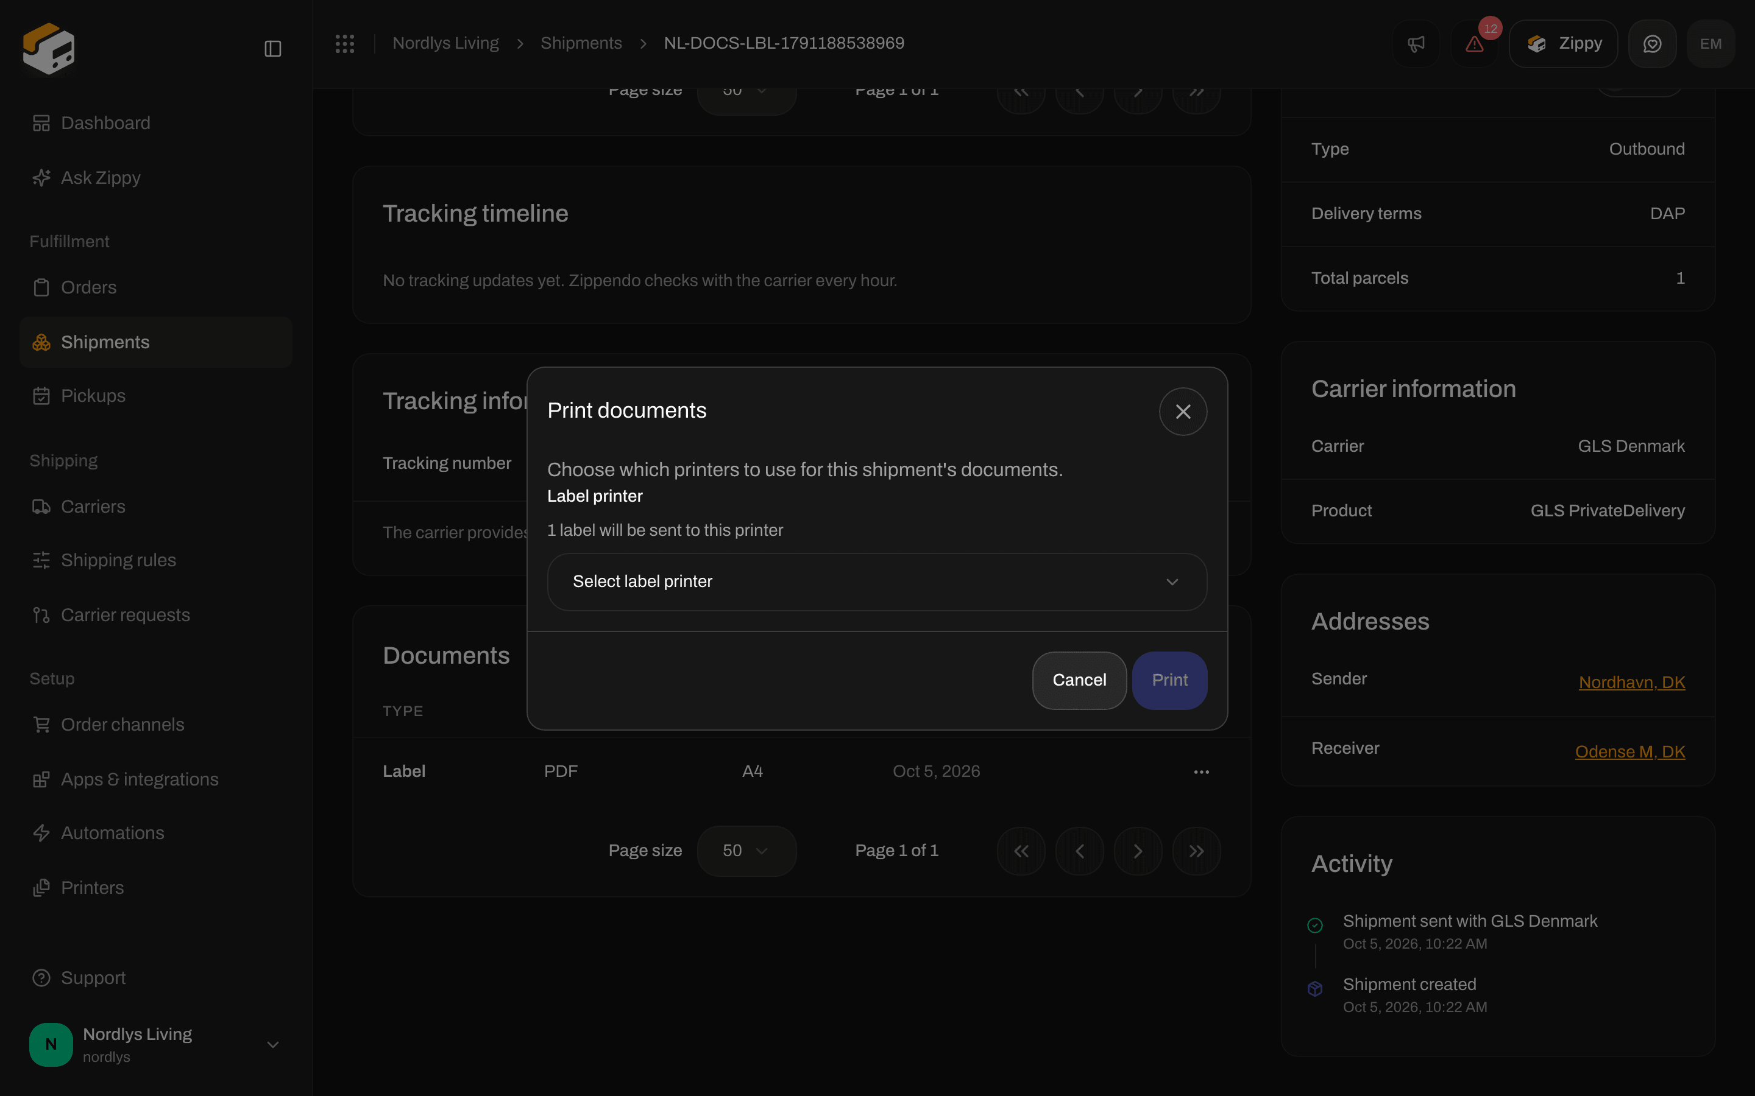The image size is (1755, 1096).
Task: Click the Zippendo logo icon
Action: [49, 48]
